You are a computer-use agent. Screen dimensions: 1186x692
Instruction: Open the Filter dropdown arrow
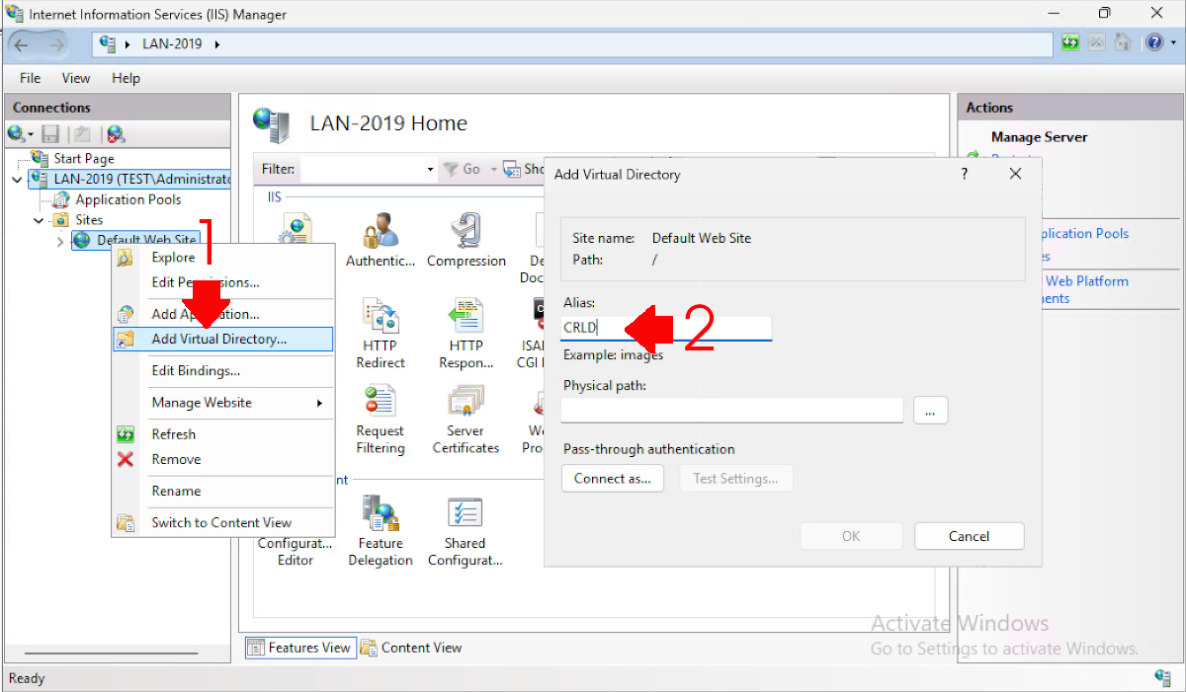(430, 170)
